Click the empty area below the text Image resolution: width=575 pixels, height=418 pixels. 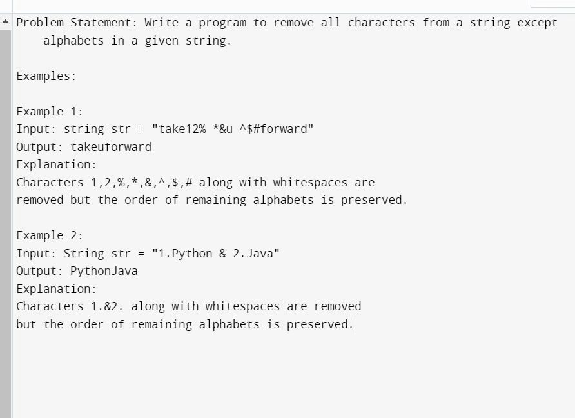pyautogui.click(x=293, y=374)
